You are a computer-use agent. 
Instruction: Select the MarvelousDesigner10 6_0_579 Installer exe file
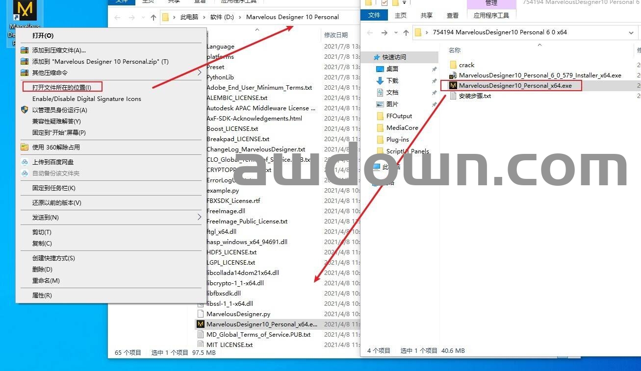pos(539,75)
